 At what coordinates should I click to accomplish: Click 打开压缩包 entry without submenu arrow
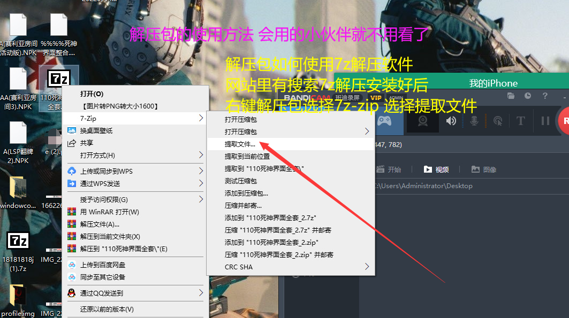pos(291,120)
